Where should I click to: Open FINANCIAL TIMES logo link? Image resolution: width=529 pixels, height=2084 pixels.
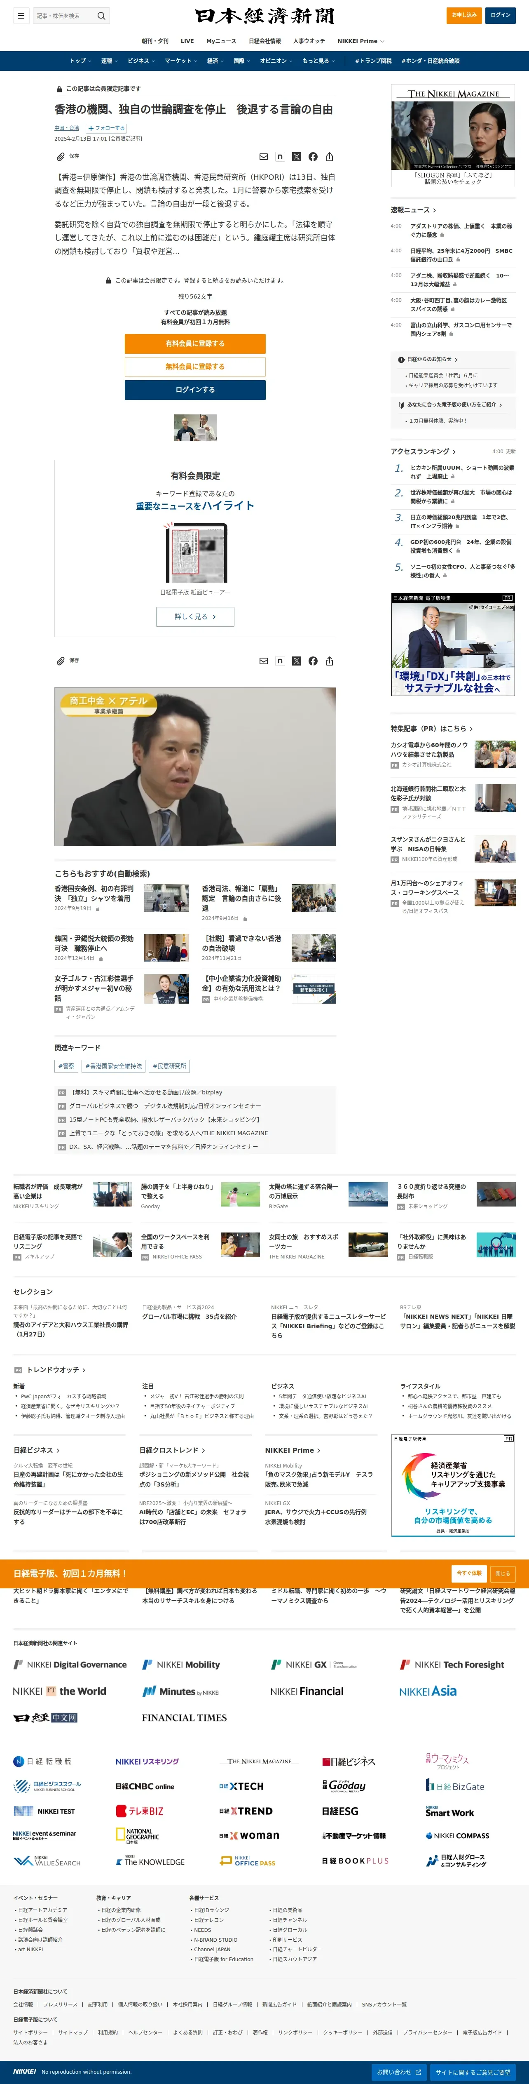pos(185,1717)
